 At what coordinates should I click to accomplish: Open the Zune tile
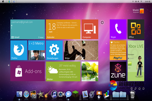point(118,71)
